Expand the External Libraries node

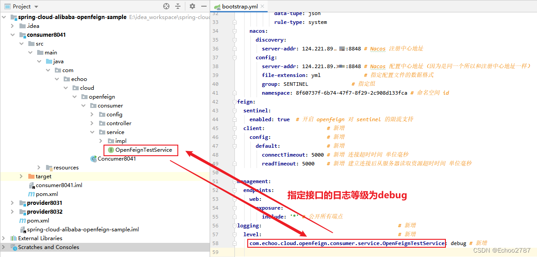[x=4, y=238]
